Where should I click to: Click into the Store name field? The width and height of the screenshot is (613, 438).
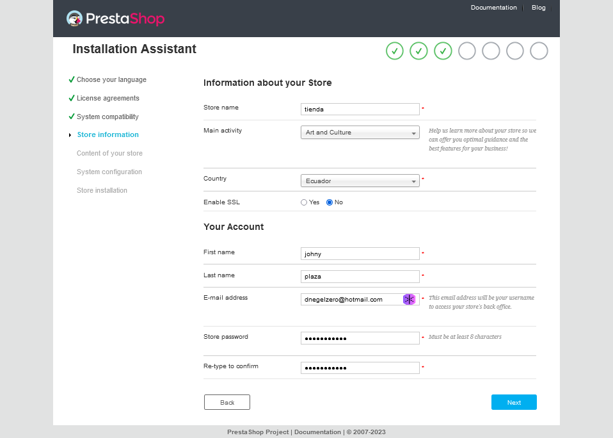point(360,109)
